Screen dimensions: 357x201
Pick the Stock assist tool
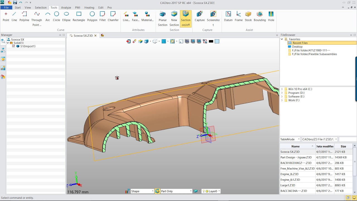tap(248, 16)
